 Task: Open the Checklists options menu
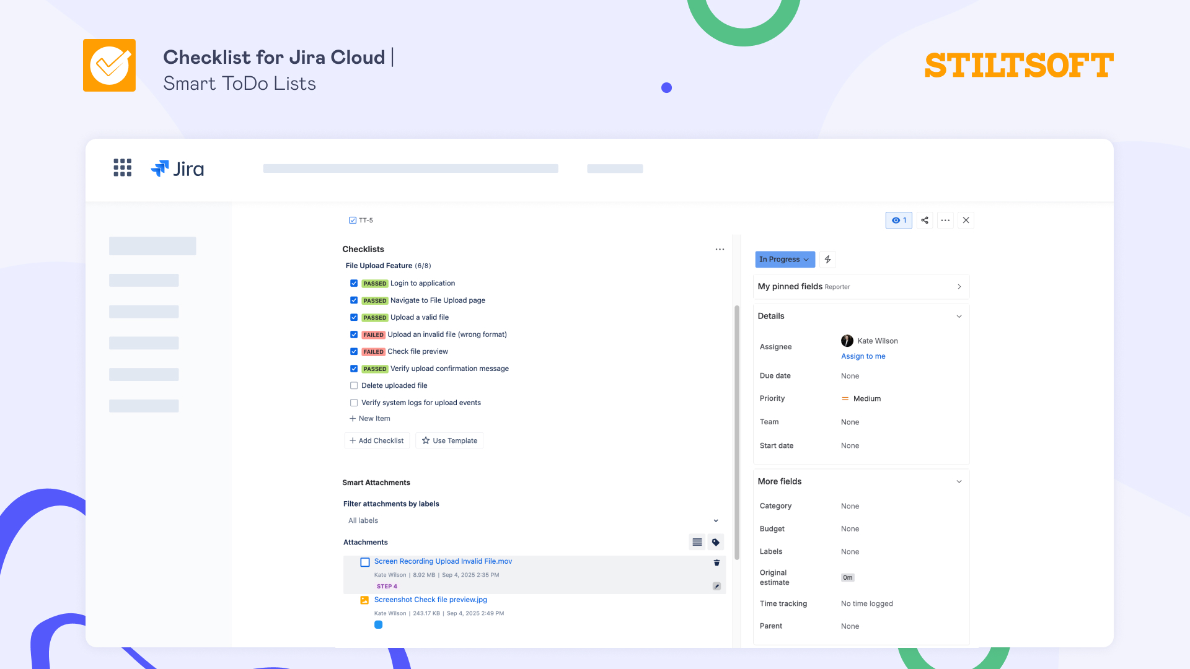pos(720,249)
